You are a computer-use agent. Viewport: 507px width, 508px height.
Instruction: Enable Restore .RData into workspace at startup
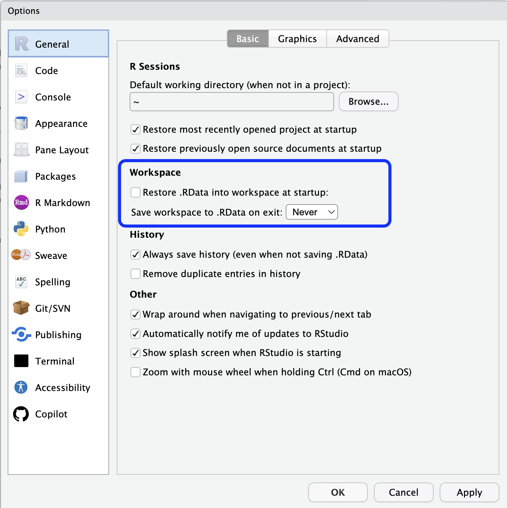click(135, 192)
